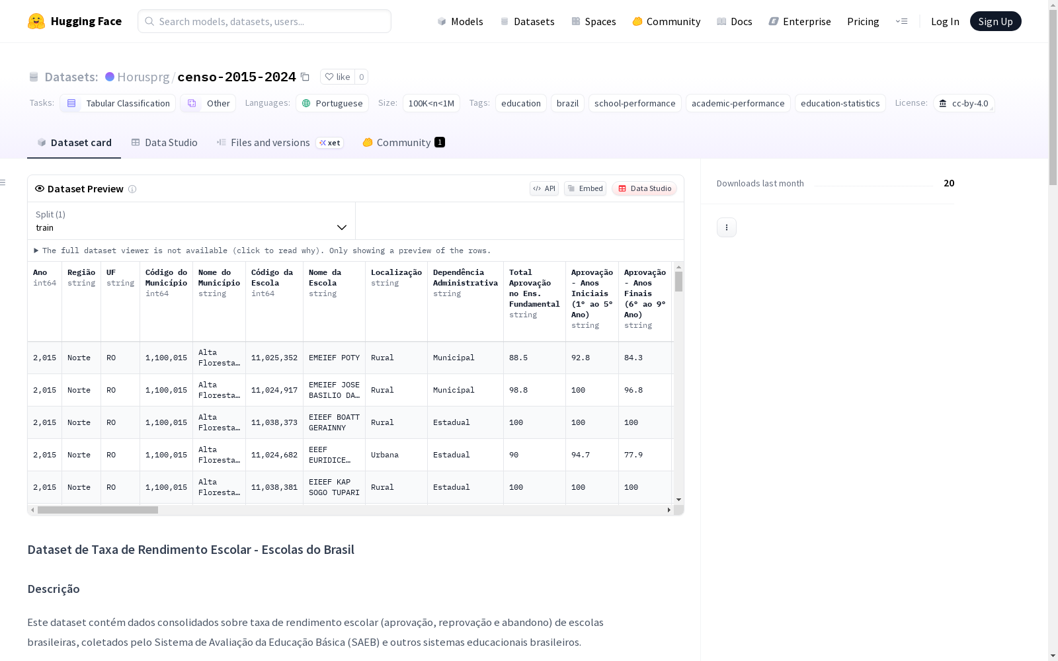Click the education tag
This screenshot has height=661, width=1058.
click(x=521, y=103)
